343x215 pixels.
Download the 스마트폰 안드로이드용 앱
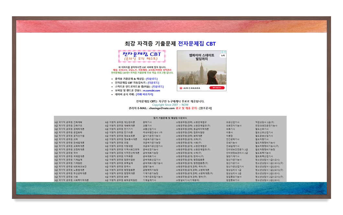pyautogui.click(x=159, y=87)
